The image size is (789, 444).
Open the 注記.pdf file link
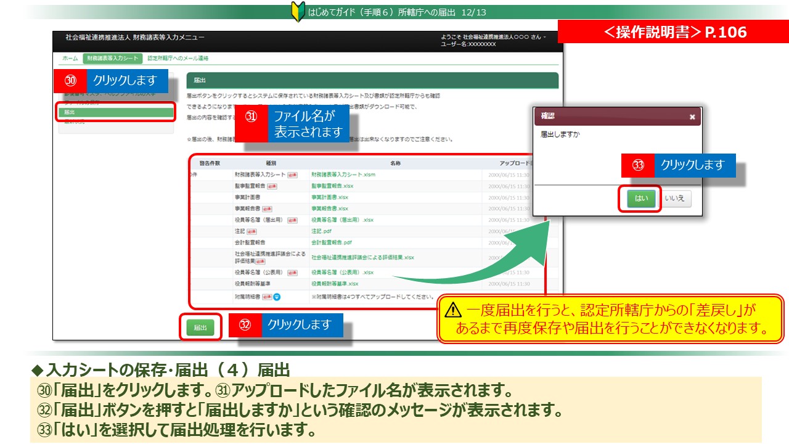(321, 231)
